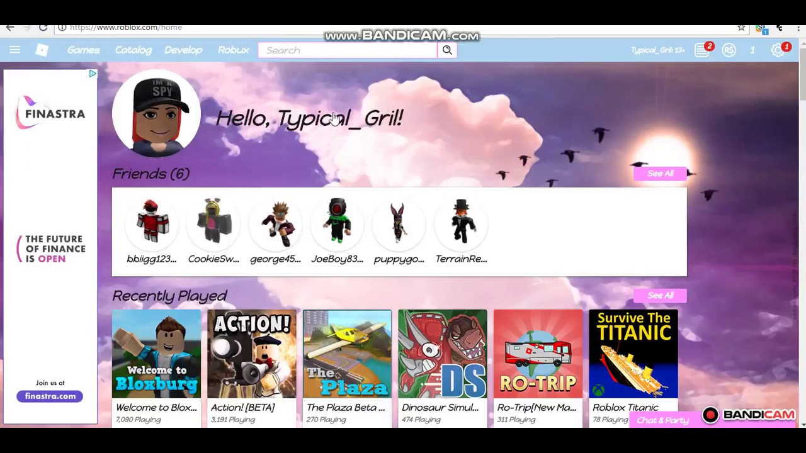This screenshot has width=806, height=453.
Task: Reload the page in browser
Action: pyautogui.click(x=43, y=28)
